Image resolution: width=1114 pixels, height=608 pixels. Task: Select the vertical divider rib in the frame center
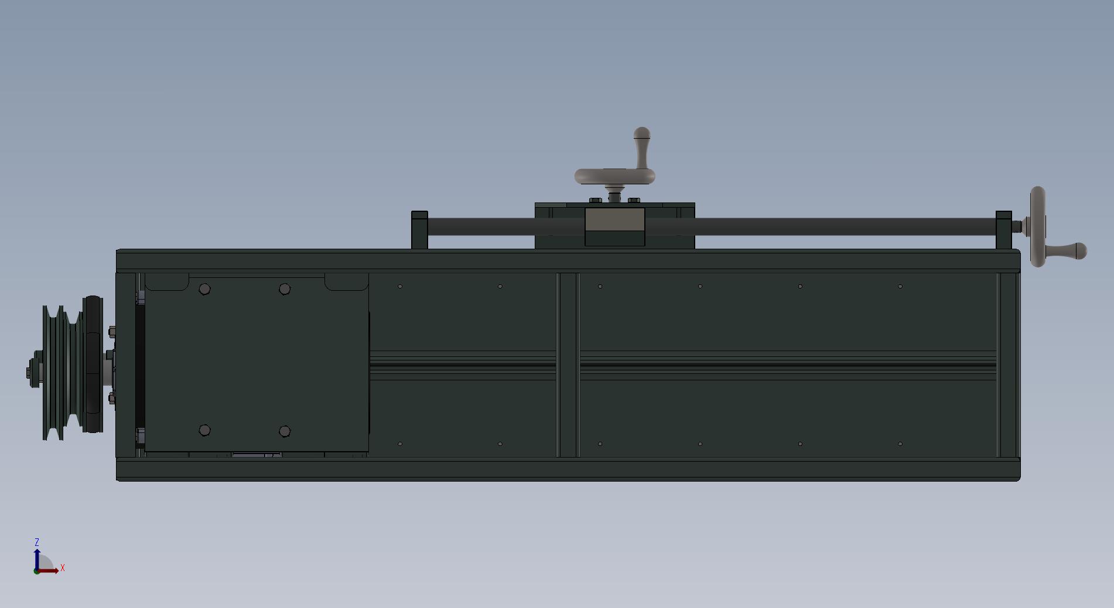pos(568,364)
